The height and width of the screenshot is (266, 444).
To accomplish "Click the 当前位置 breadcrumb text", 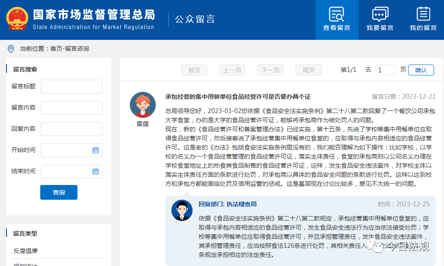I will tap(55, 49).
